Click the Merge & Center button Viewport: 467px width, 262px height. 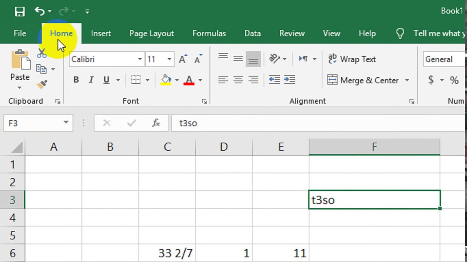tap(363, 80)
